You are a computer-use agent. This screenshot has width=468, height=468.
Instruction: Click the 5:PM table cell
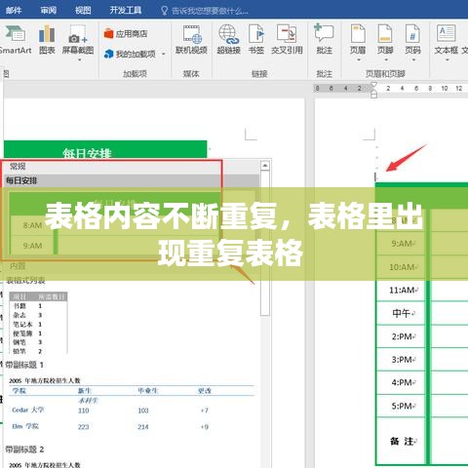click(x=401, y=406)
